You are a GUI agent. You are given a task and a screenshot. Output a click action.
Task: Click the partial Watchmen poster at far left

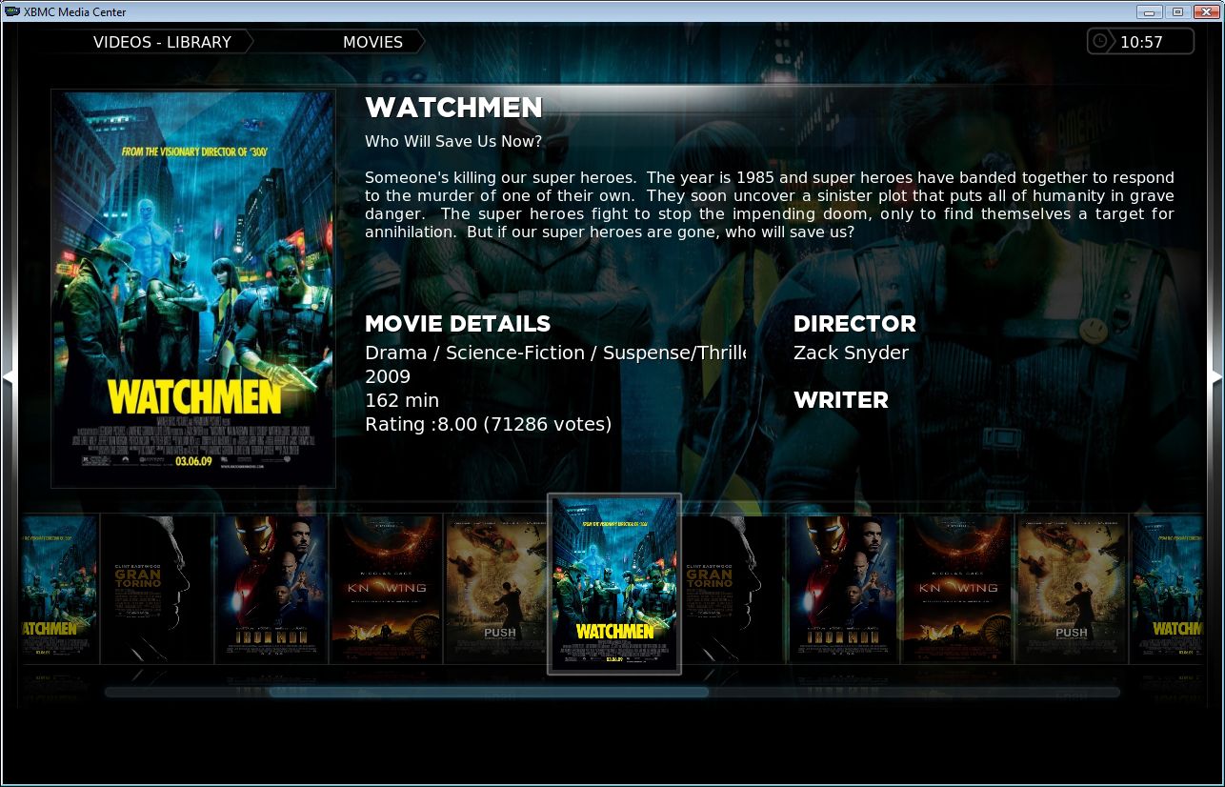click(x=59, y=588)
